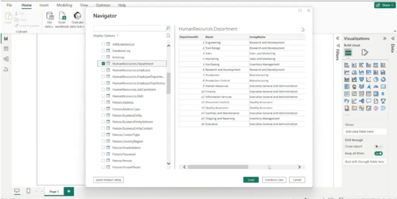Image resolution: width=397 pixels, height=199 pixels.
Task: Click the table list scroll-down arrow
Action: pos(169,164)
